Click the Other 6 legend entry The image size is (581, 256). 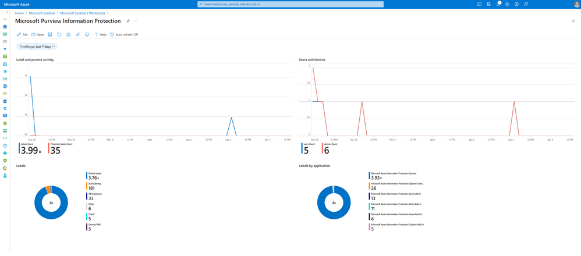tap(91, 207)
